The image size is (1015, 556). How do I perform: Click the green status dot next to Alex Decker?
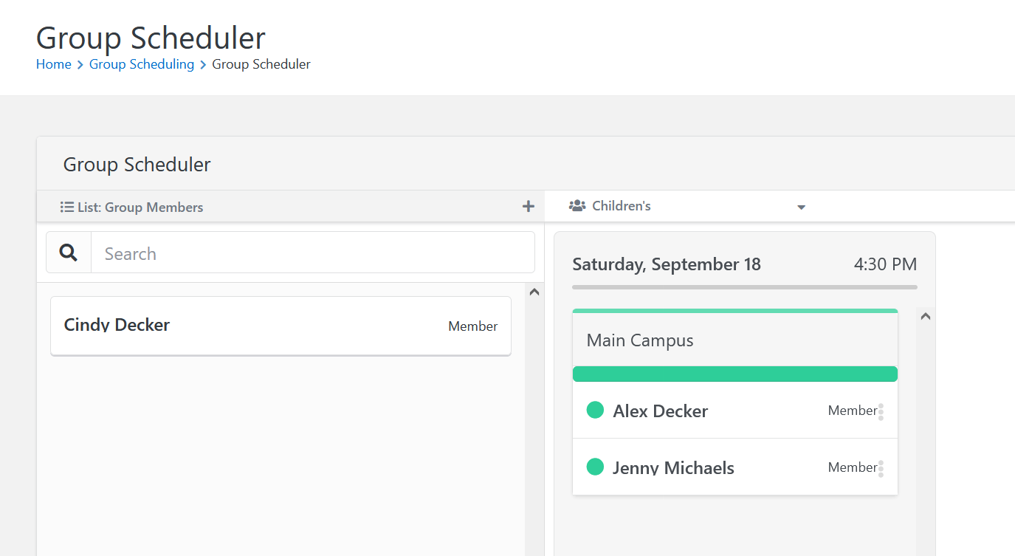point(595,410)
